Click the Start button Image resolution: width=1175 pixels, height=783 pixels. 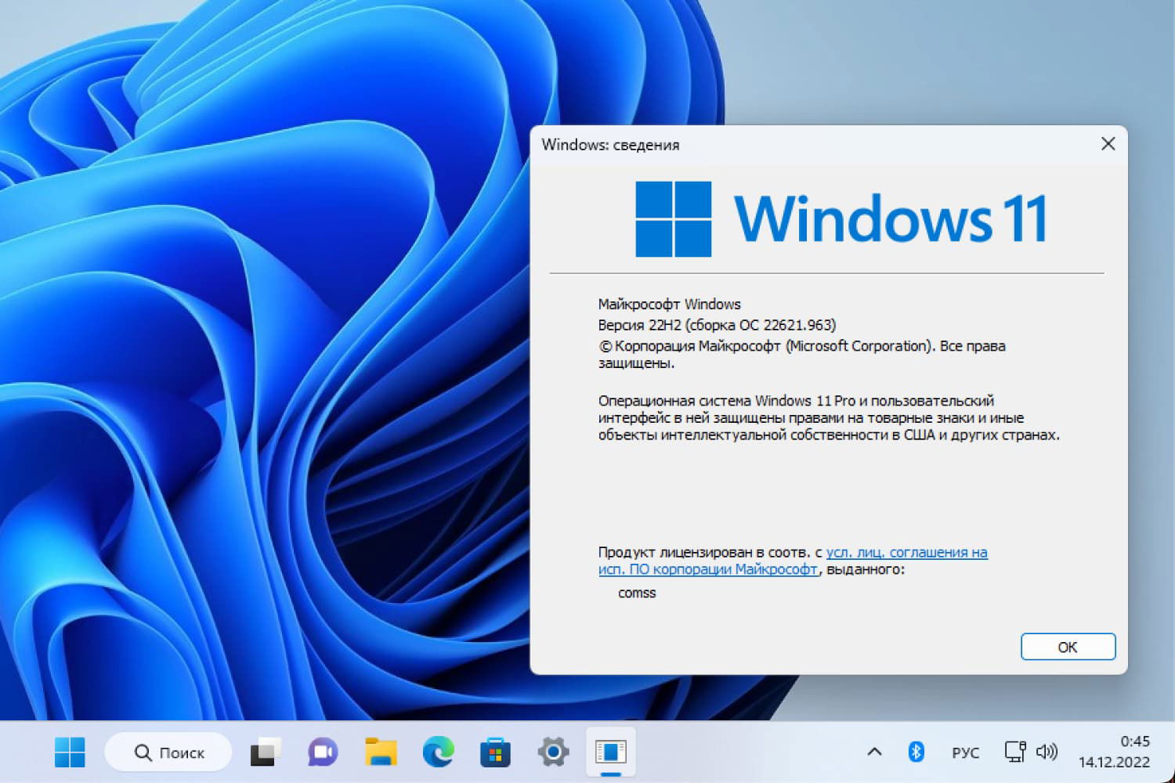69,752
